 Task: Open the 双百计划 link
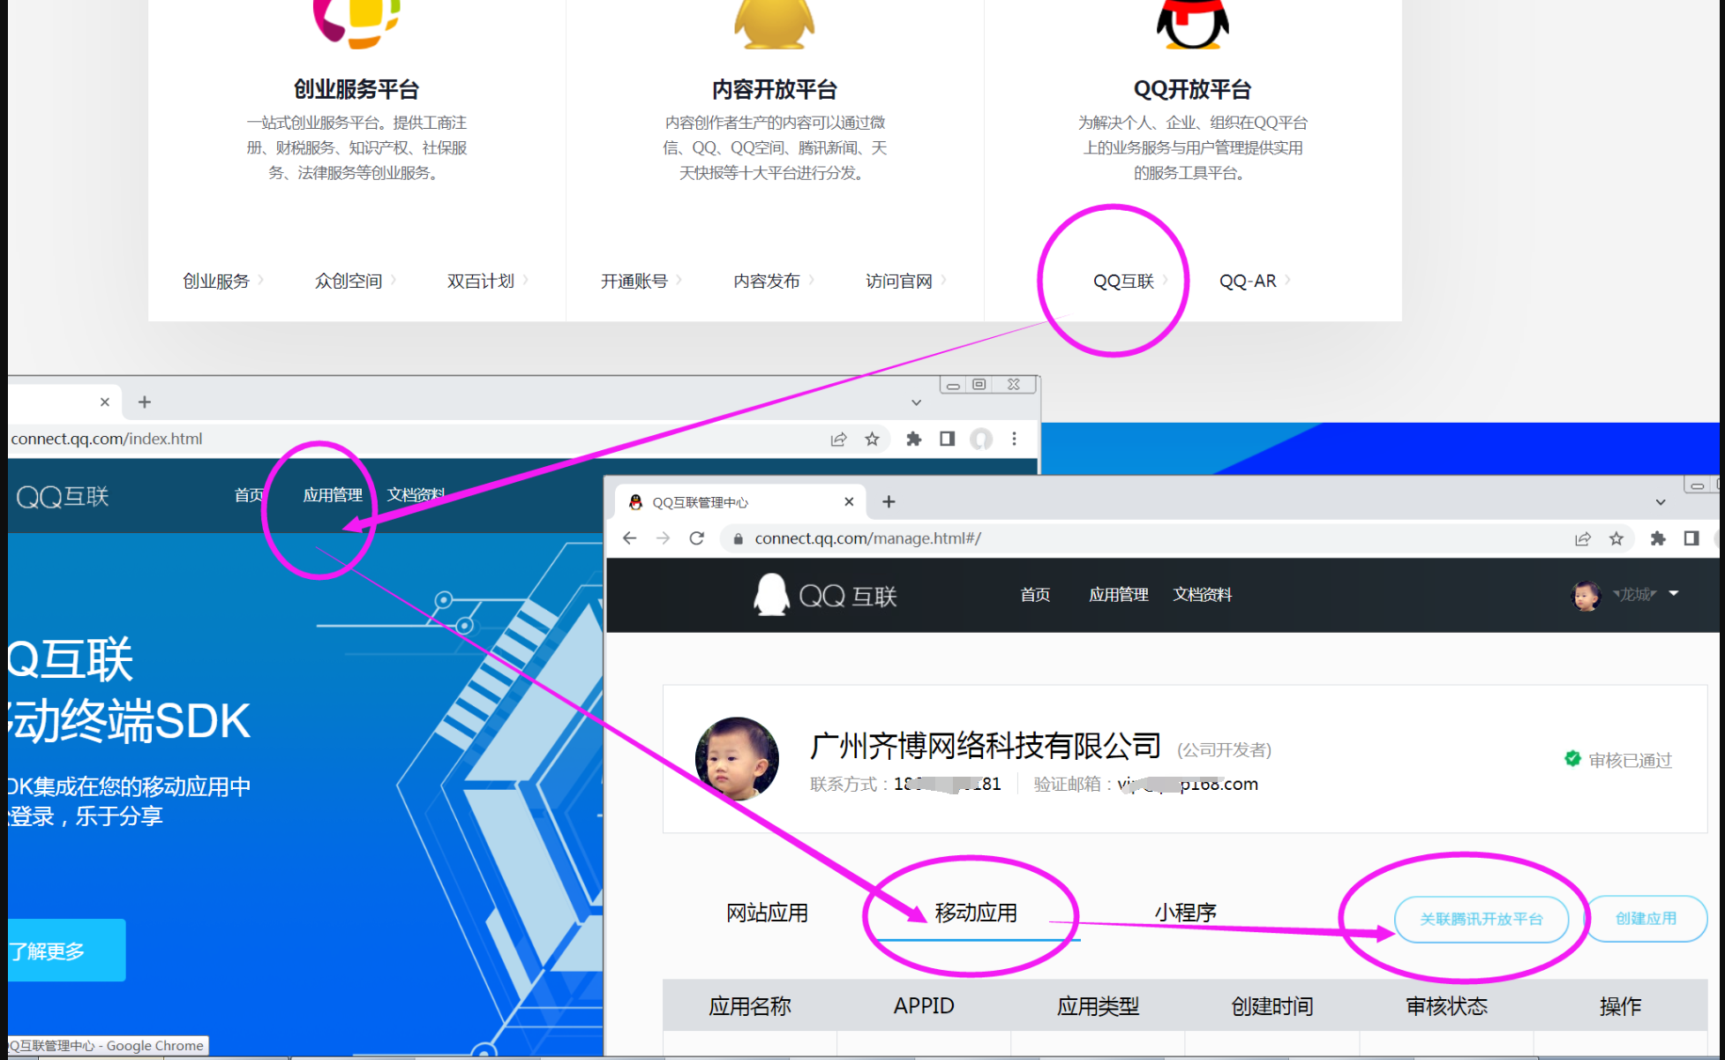click(481, 281)
